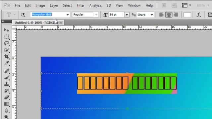Launch Mini Bridge from application bar

tap(174, 5)
